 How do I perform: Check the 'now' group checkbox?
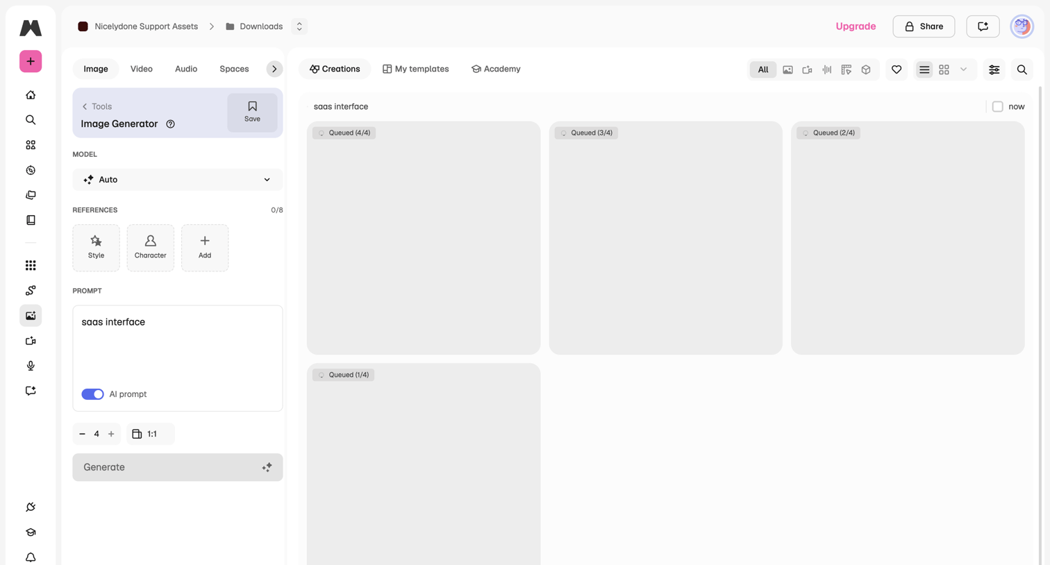point(997,107)
